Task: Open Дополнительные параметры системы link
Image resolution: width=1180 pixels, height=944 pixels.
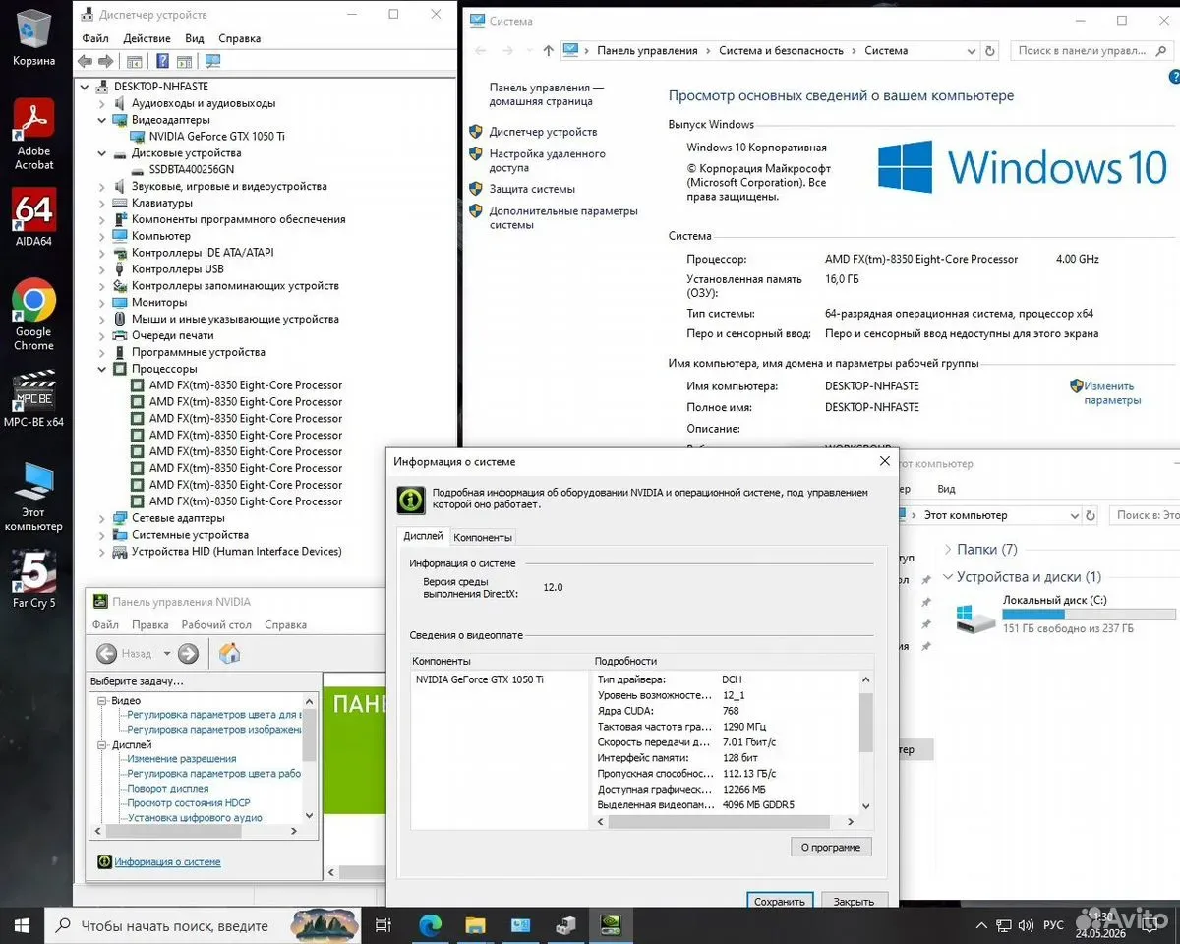Action: (563, 218)
